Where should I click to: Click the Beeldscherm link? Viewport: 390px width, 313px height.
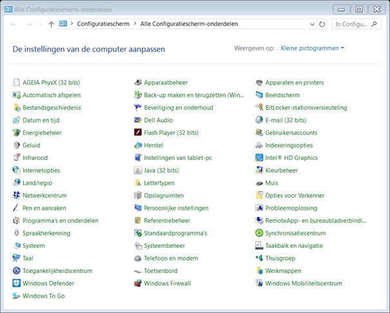click(x=282, y=95)
